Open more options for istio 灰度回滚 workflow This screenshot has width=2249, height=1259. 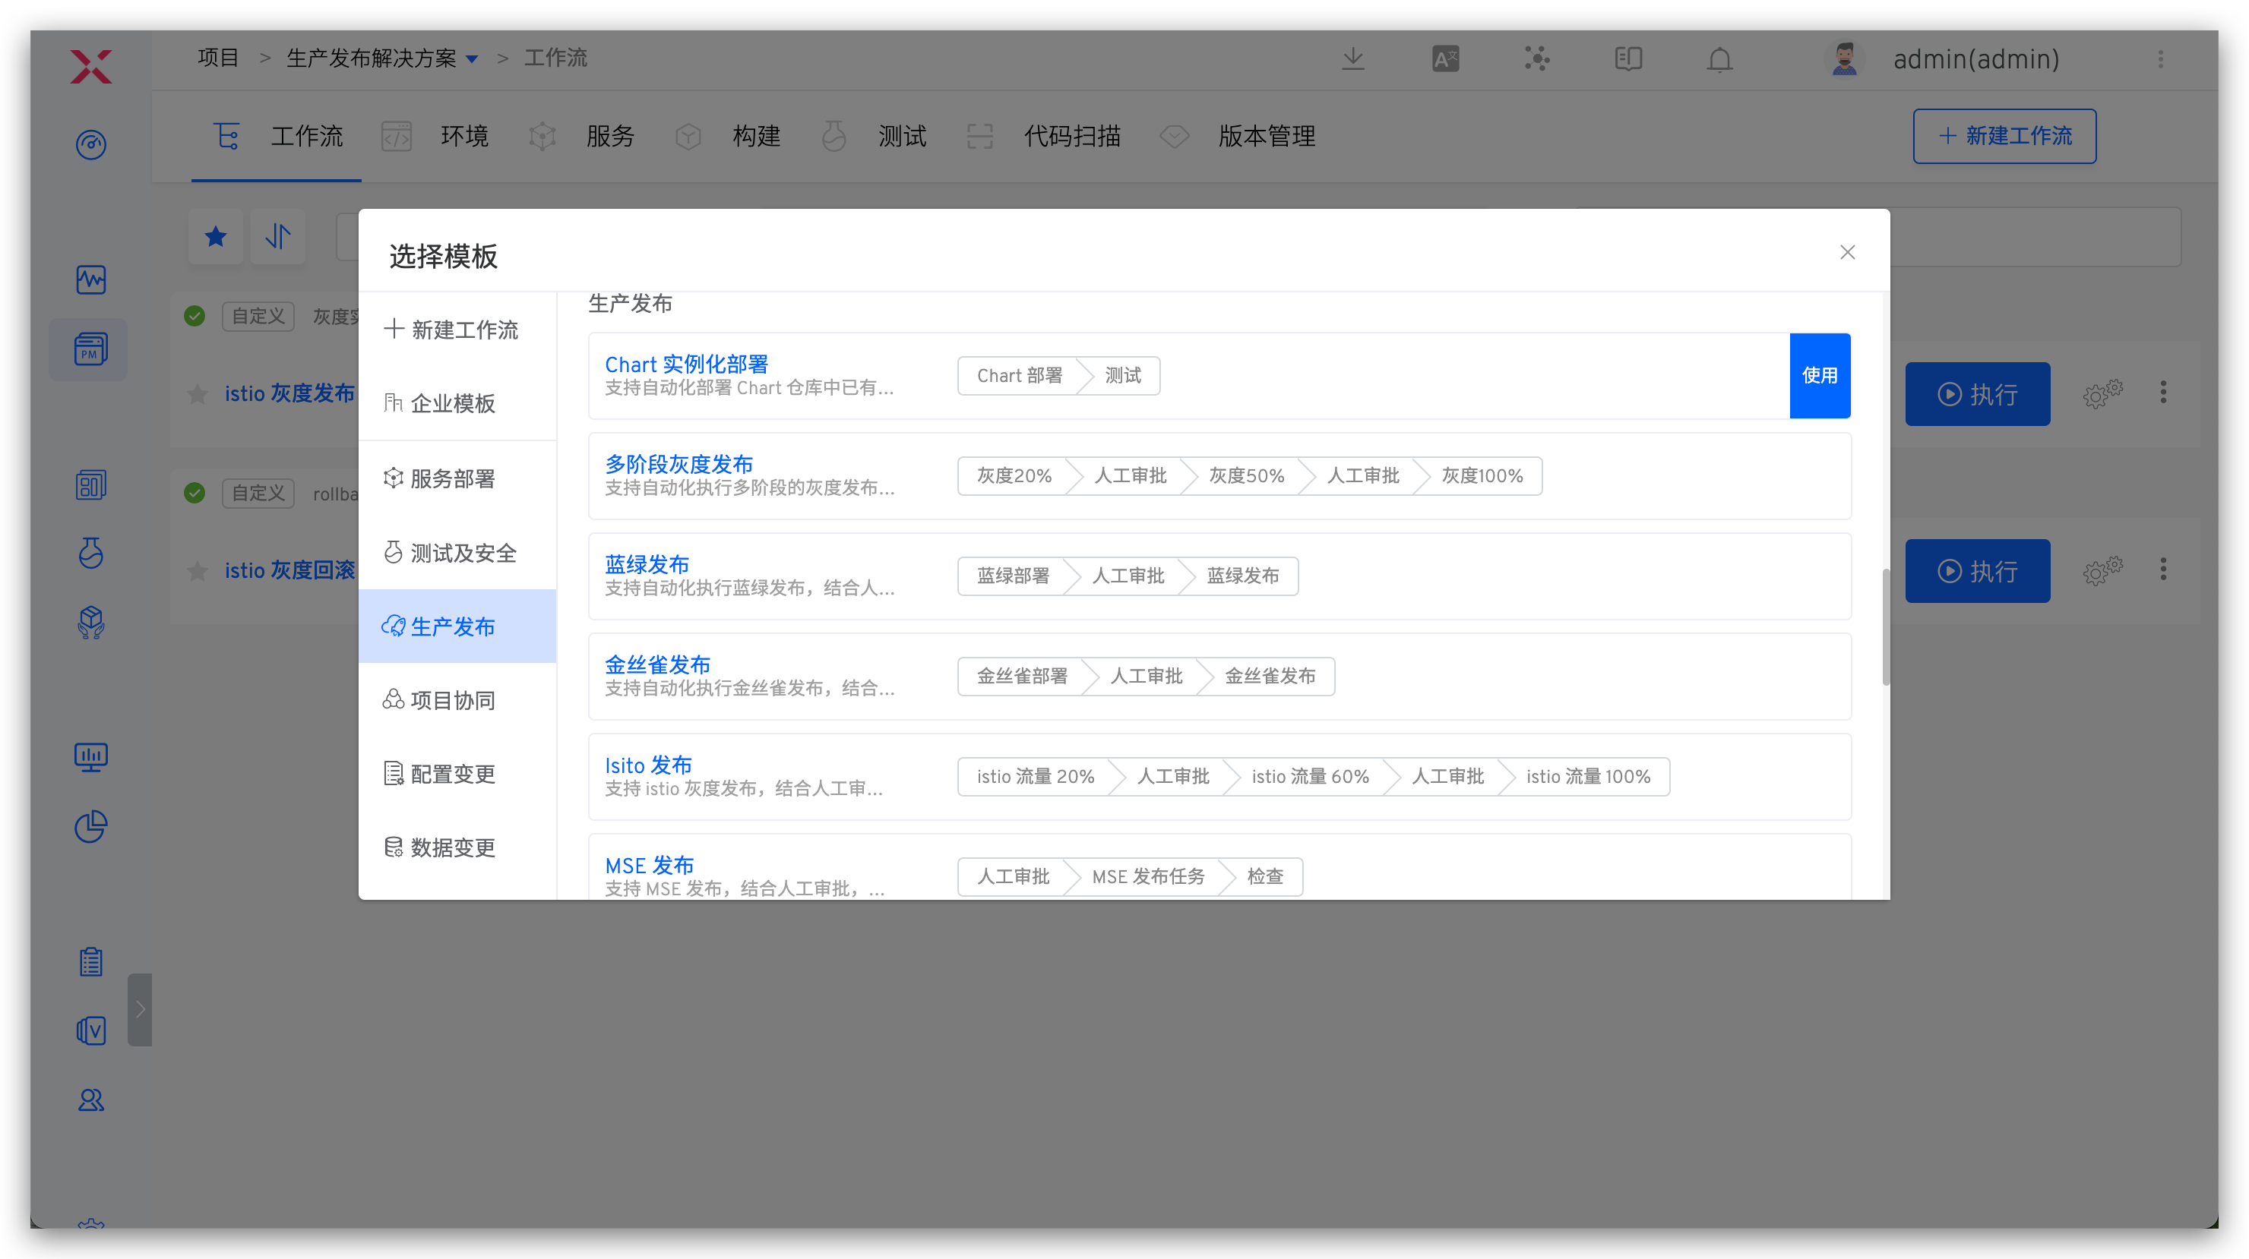(2163, 570)
